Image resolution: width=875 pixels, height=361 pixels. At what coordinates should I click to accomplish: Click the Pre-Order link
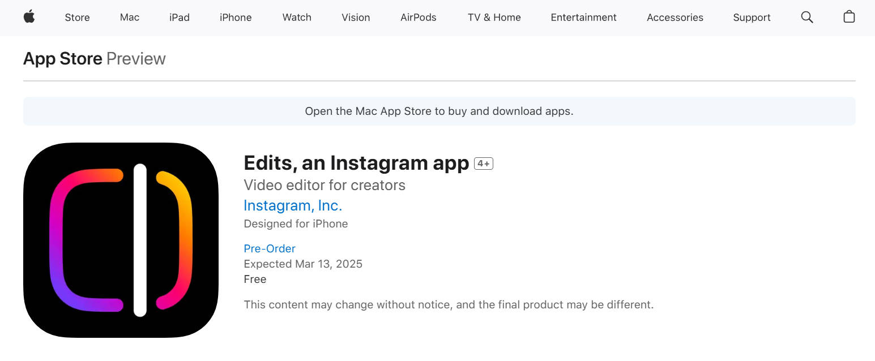tap(270, 248)
